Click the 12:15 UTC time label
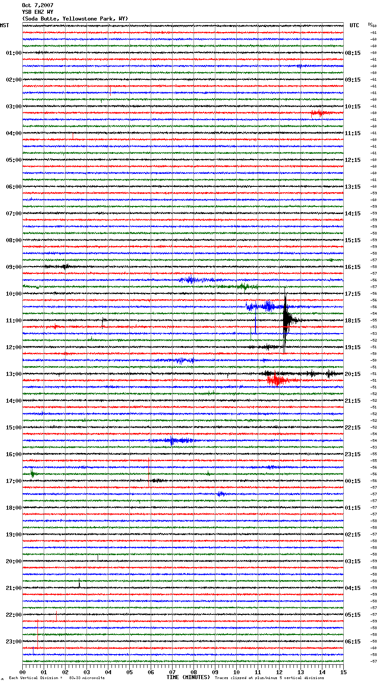Image resolution: width=379 pixels, height=684 pixels. coord(353,160)
